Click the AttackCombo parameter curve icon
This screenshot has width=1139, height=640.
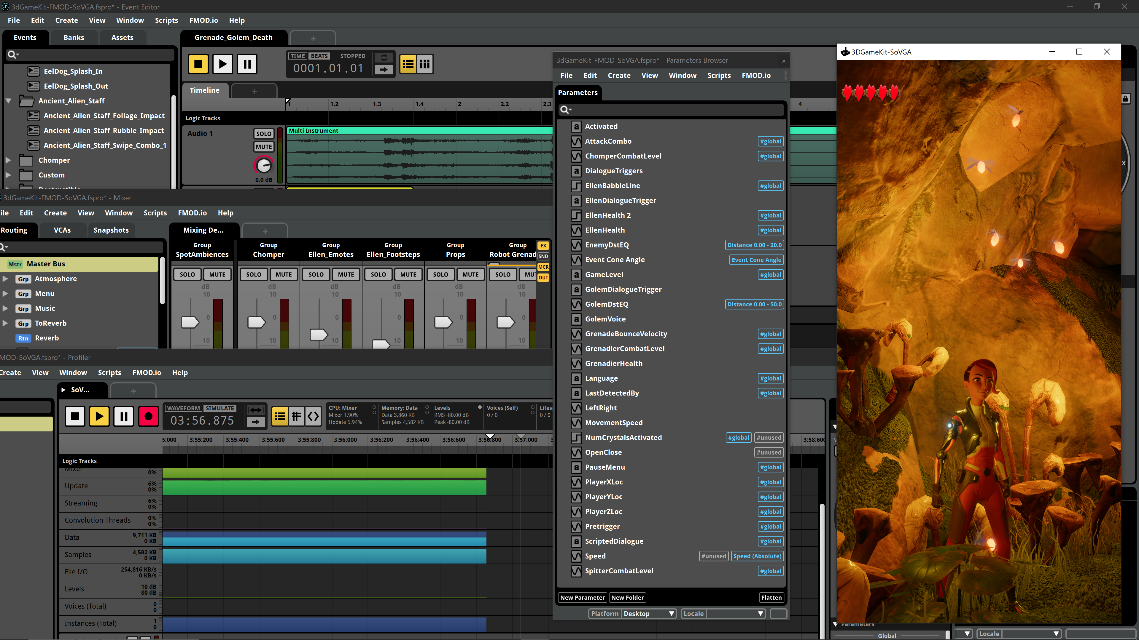click(576, 141)
